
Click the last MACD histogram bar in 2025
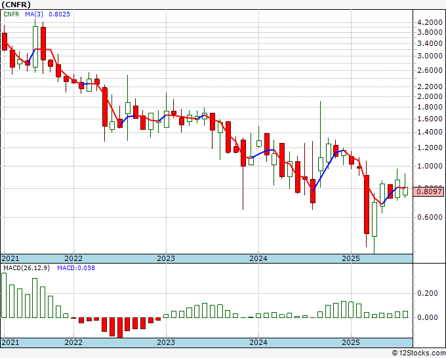point(405,314)
